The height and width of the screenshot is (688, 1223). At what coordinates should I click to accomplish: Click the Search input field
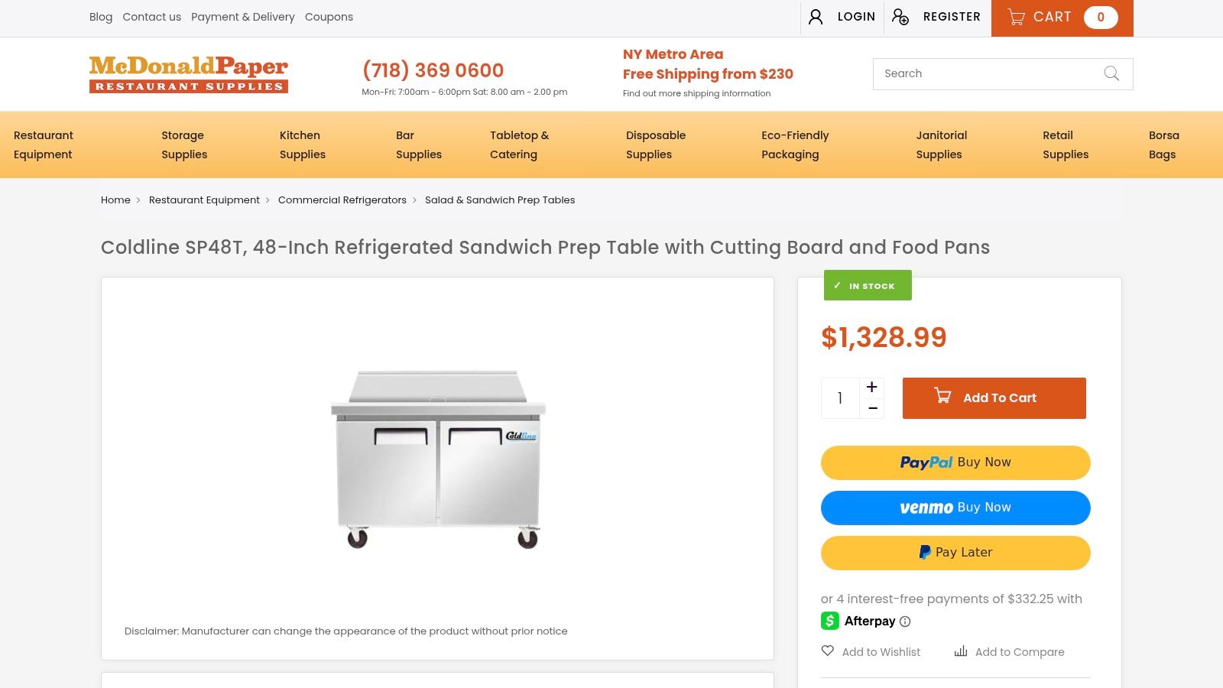(986, 73)
